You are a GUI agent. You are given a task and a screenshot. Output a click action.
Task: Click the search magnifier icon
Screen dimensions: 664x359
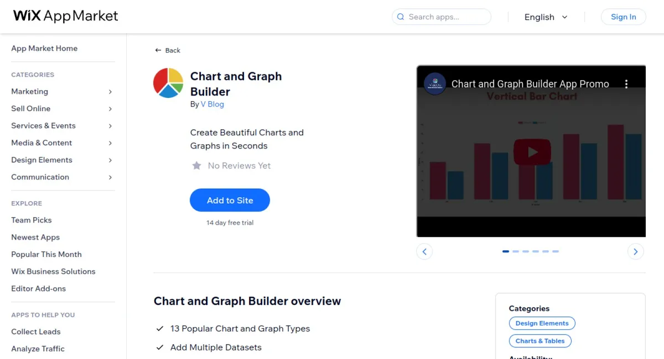[400, 17]
